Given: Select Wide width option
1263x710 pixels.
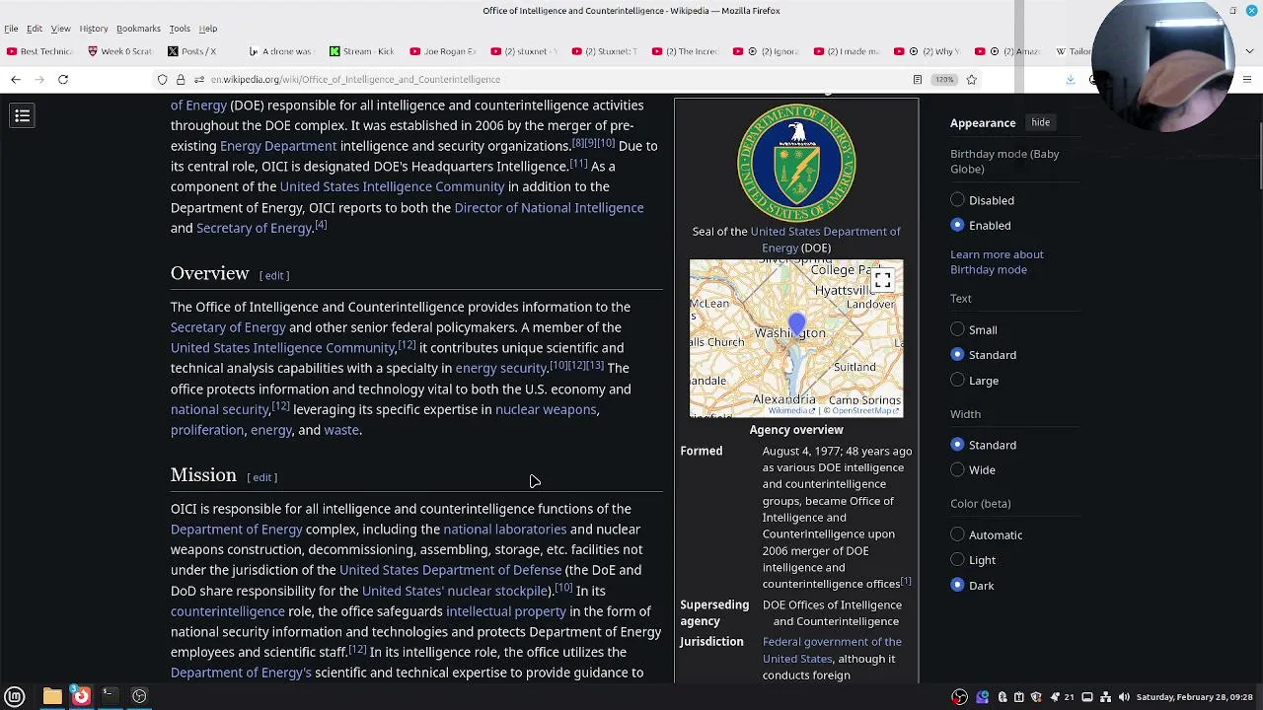Looking at the screenshot, I should [x=957, y=469].
